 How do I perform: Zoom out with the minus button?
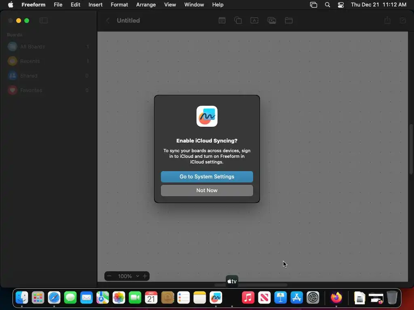[x=109, y=276]
